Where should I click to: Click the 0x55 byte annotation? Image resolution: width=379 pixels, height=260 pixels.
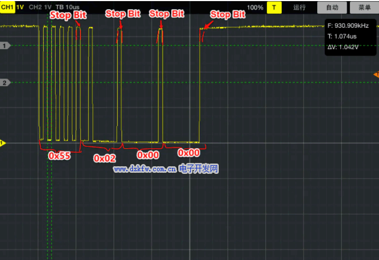tap(60, 155)
